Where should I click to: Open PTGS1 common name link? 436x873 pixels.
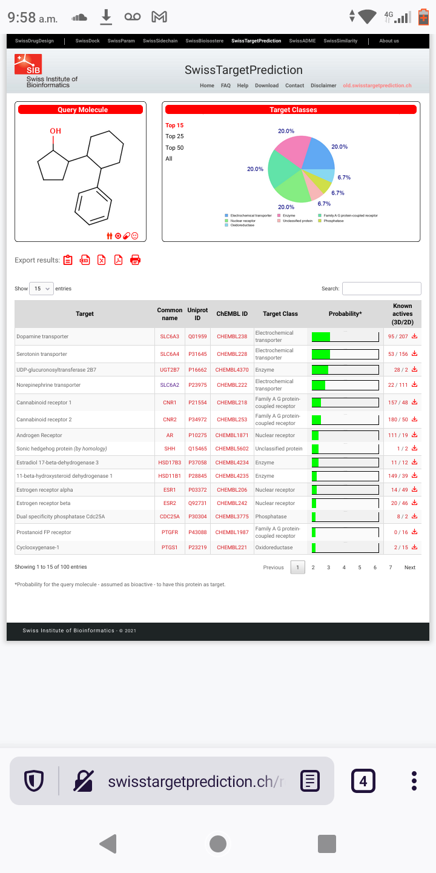pos(170,547)
